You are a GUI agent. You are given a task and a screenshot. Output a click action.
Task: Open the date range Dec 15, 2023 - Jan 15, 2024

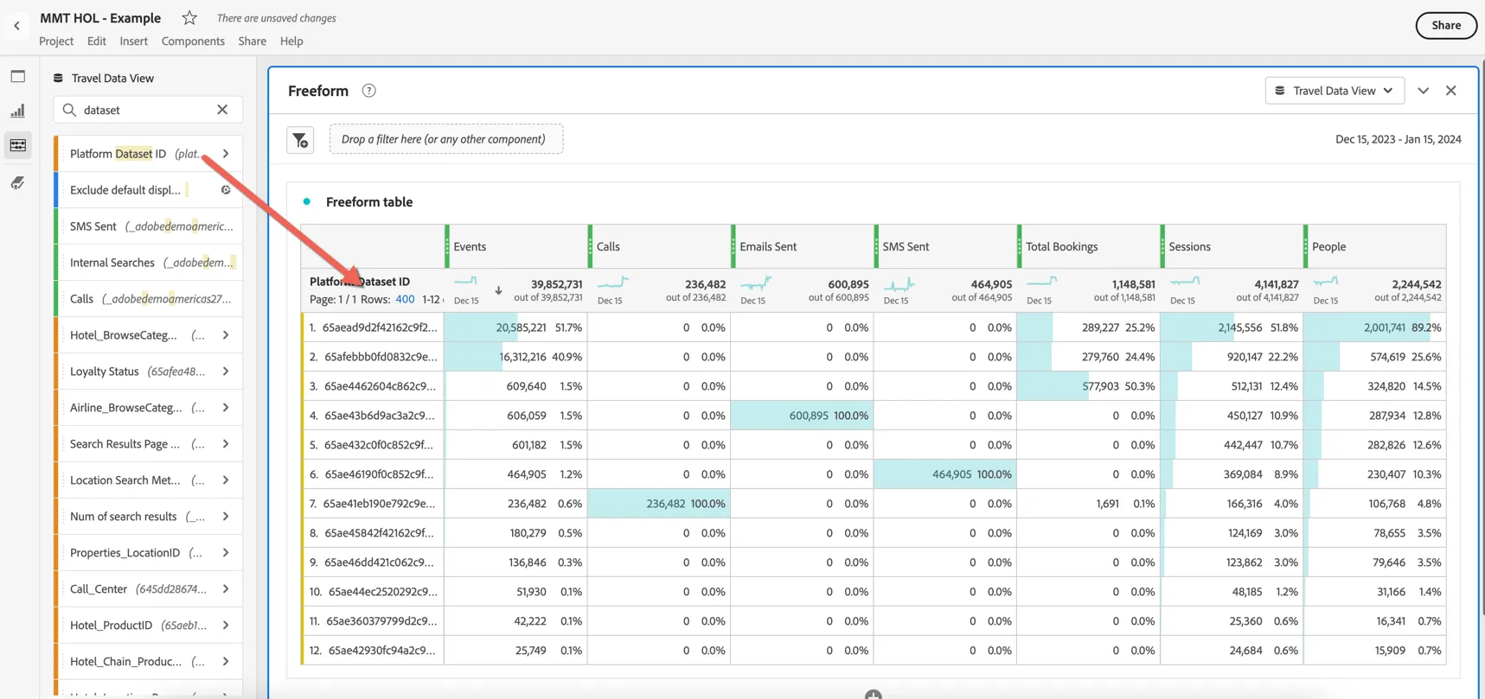[x=1399, y=139]
